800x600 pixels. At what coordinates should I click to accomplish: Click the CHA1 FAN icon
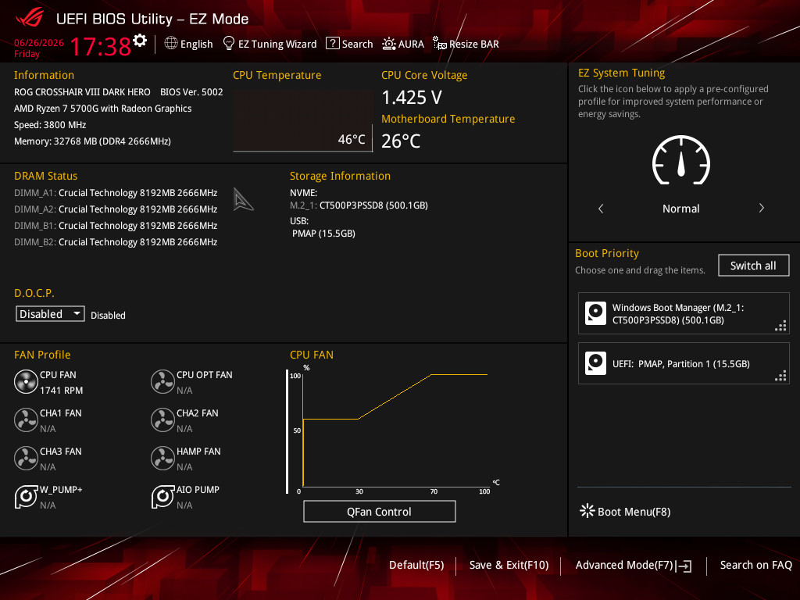[x=26, y=420]
